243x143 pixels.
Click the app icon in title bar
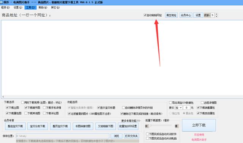tap(1, 2)
